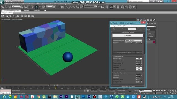Open RayFire Tools menu

119,26
